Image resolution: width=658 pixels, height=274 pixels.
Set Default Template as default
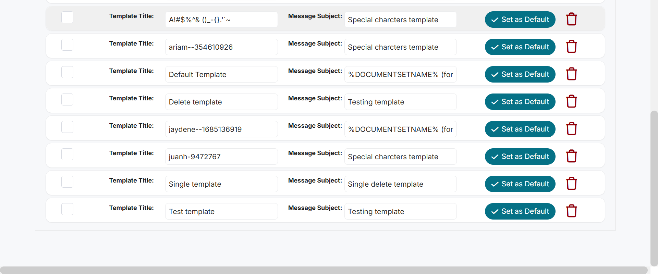pyautogui.click(x=520, y=74)
